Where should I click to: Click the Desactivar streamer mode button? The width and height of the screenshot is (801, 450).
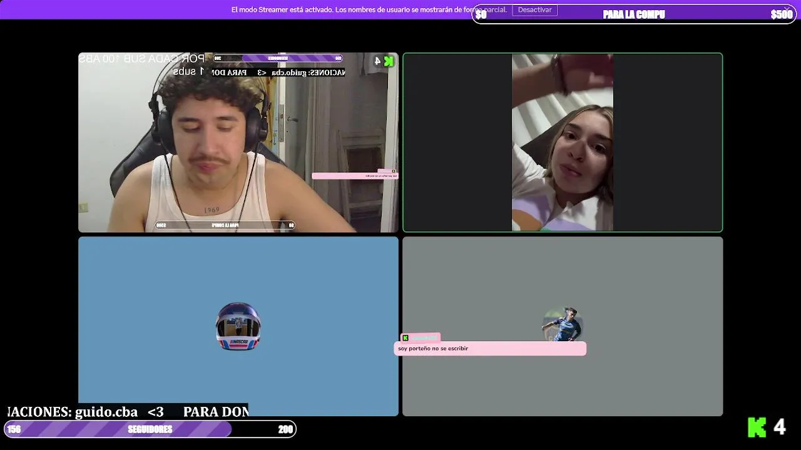[534, 10]
